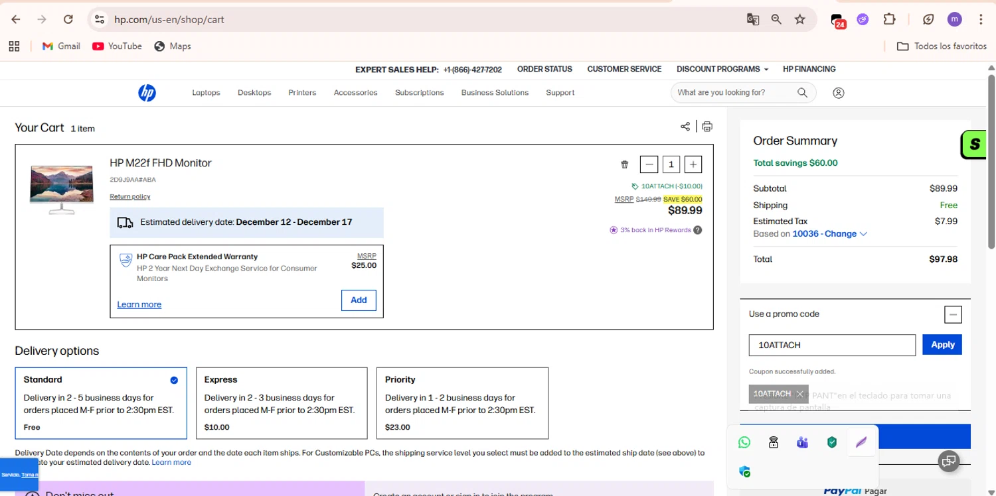996x496 pixels.
Task: Open the Laptops menu
Action: (x=206, y=93)
